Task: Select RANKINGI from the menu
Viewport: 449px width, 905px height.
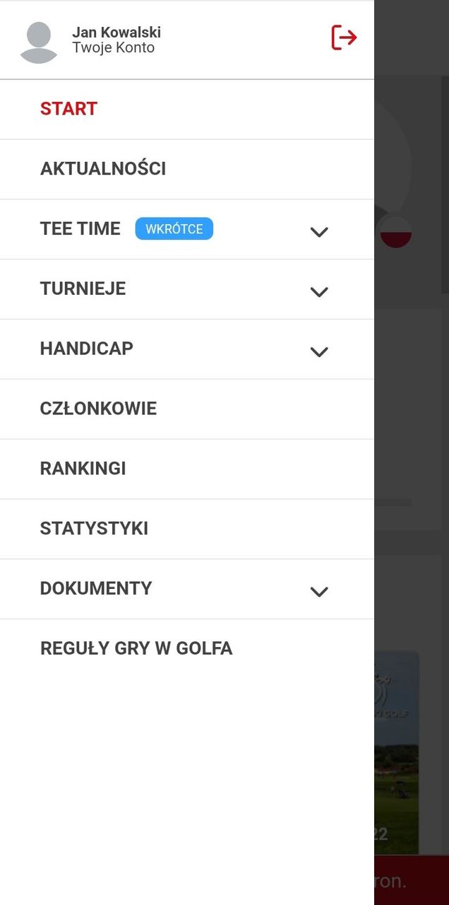Action: (83, 469)
